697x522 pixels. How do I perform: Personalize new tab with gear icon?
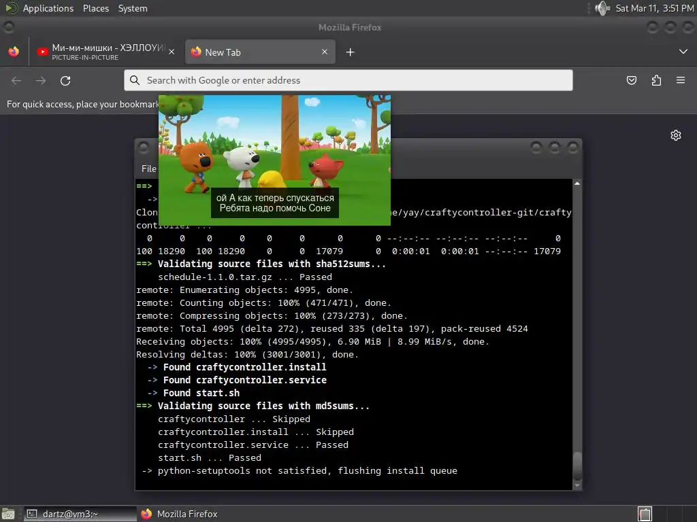coord(676,135)
